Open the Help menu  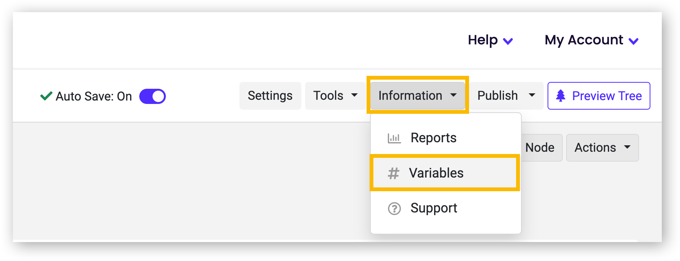point(490,40)
